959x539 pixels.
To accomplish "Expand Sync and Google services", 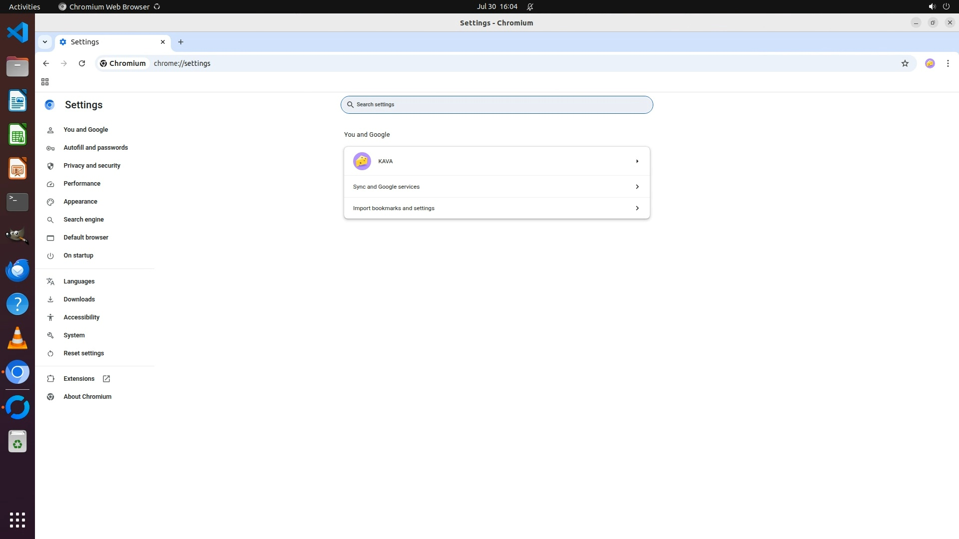I will (496, 187).
